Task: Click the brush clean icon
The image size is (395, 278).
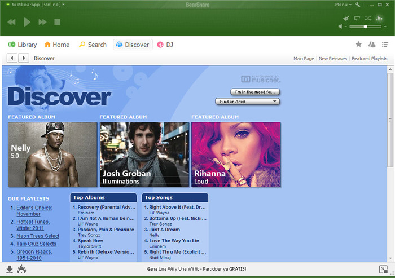Action: pyautogui.click(x=346, y=18)
